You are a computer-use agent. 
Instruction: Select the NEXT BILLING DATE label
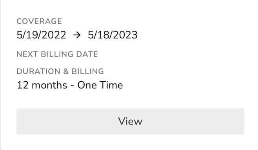(57, 54)
